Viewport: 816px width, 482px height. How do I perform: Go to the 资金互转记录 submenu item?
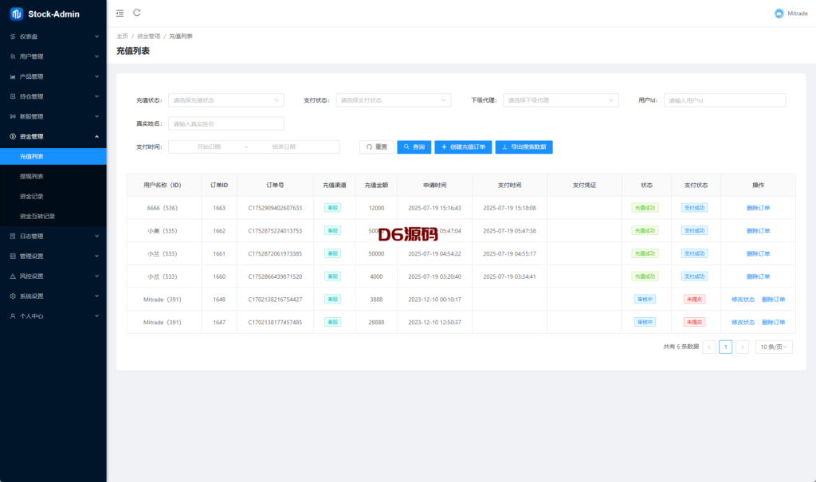[x=37, y=216]
